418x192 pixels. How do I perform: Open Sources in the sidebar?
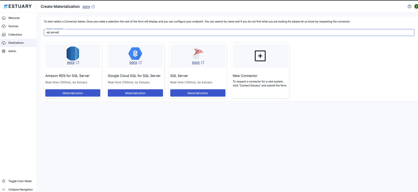tap(13, 26)
